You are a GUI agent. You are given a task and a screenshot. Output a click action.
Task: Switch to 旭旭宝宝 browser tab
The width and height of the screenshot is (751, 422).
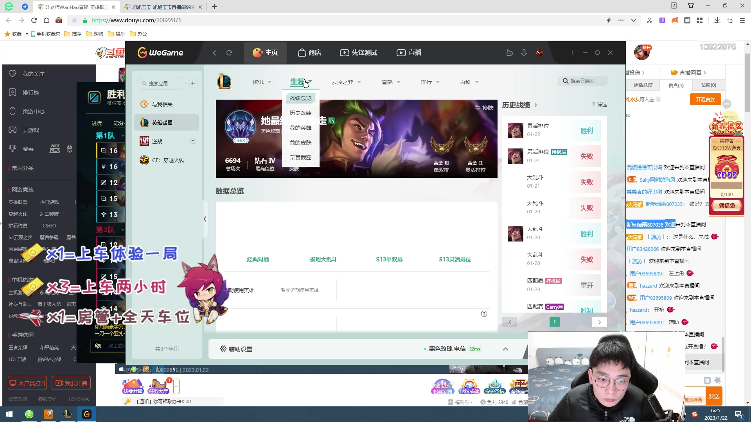point(163,7)
